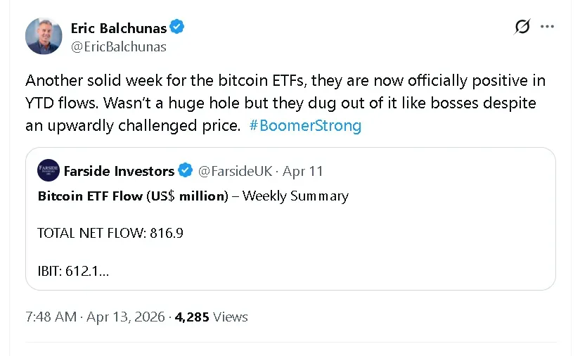Viewport: 580px width, 356px height.
Task: Visit the @EricBalchunas handle
Action: tap(119, 46)
